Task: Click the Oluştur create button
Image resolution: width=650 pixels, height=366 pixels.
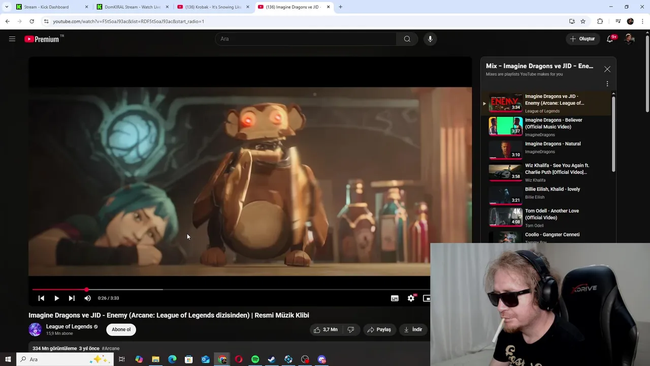Action: coord(582,39)
